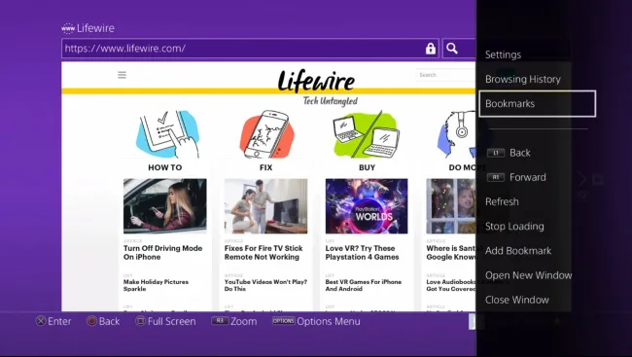
Task: Open Browsing History in the side menu
Action: pyautogui.click(x=523, y=79)
